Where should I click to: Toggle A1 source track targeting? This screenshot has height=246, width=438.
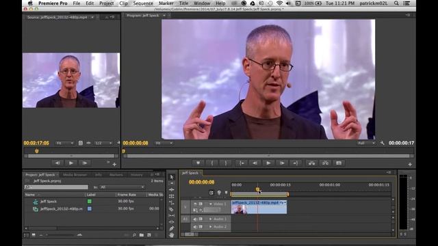pos(185,219)
